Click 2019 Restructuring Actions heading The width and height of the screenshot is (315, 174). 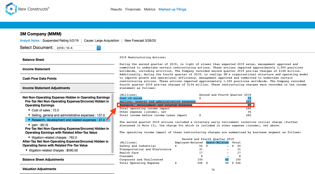coord(143,57)
